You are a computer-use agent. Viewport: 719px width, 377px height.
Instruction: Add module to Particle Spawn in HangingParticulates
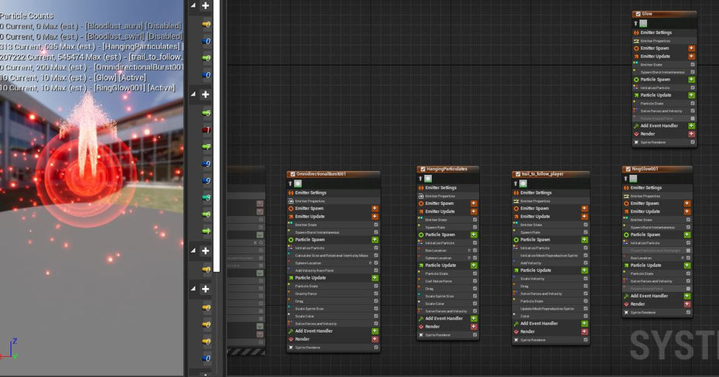(x=474, y=235)
